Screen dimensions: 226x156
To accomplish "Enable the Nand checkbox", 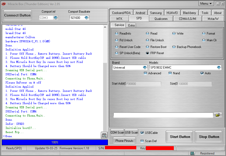I will click(x=170, y=73).
